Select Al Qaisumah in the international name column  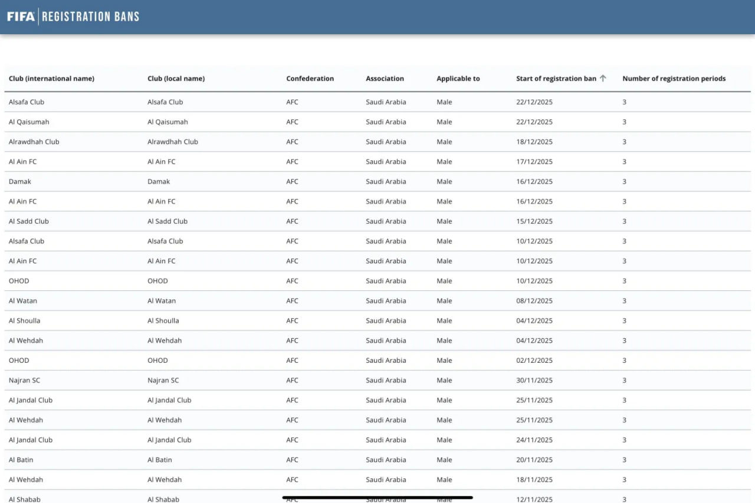click(29, 122)
